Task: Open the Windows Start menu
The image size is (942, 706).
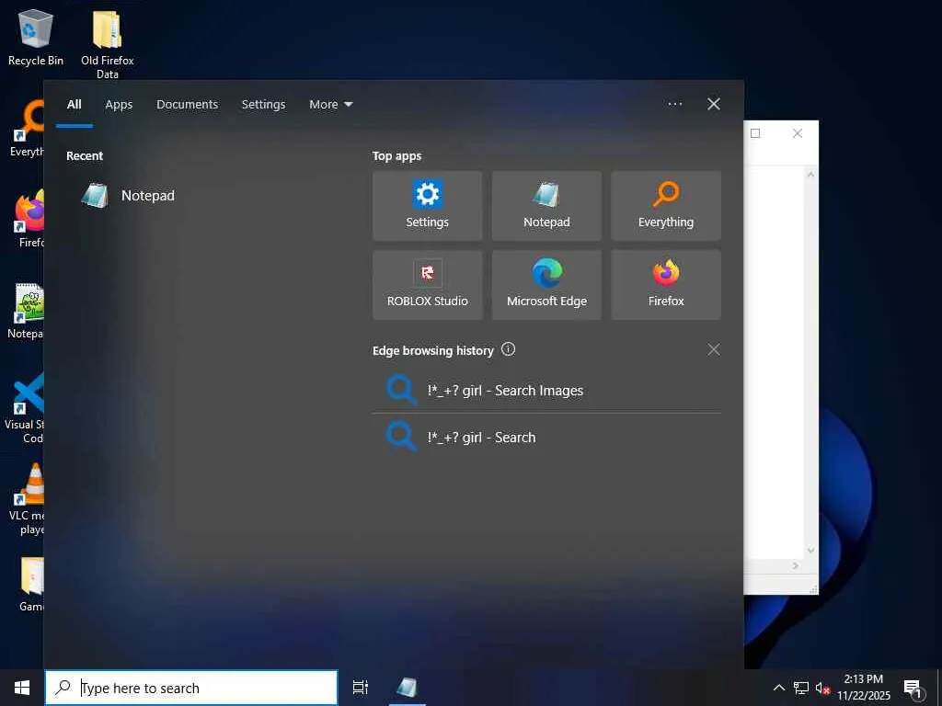Action: coord(22,688)
